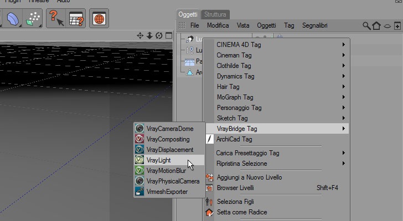
Task: Expand the Ripristina Selezione submenu arrow
Action: [x=343, y=164]
